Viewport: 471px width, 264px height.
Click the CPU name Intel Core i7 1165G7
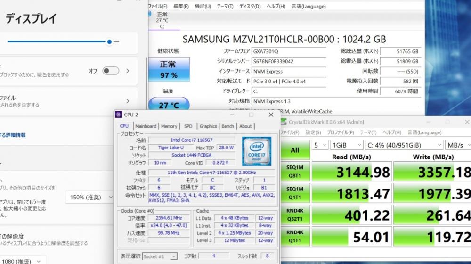pos(192,140)
